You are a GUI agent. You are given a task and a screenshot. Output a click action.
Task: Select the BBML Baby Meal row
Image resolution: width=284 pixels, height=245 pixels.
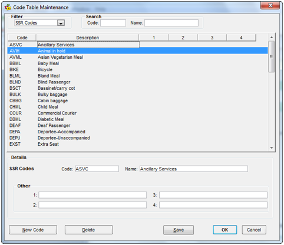(x=138, y=63)
